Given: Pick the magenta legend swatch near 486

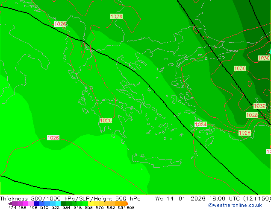Looking at the screenshot, I should (25, 203).
